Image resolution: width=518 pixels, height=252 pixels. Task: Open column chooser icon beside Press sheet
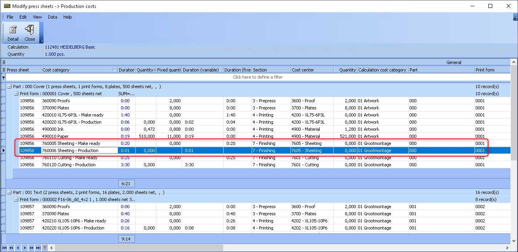coord(4,70)
